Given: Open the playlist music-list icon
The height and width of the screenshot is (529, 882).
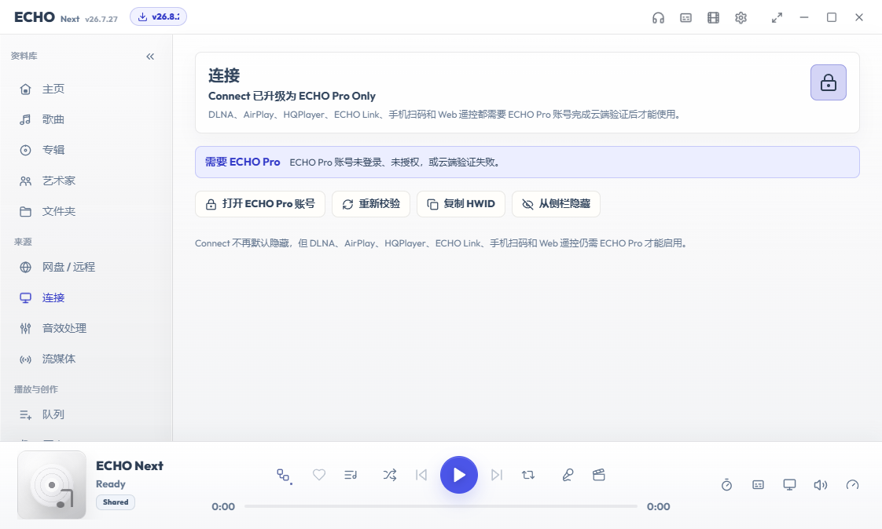Looking at the screenshot, I should 351,475.
